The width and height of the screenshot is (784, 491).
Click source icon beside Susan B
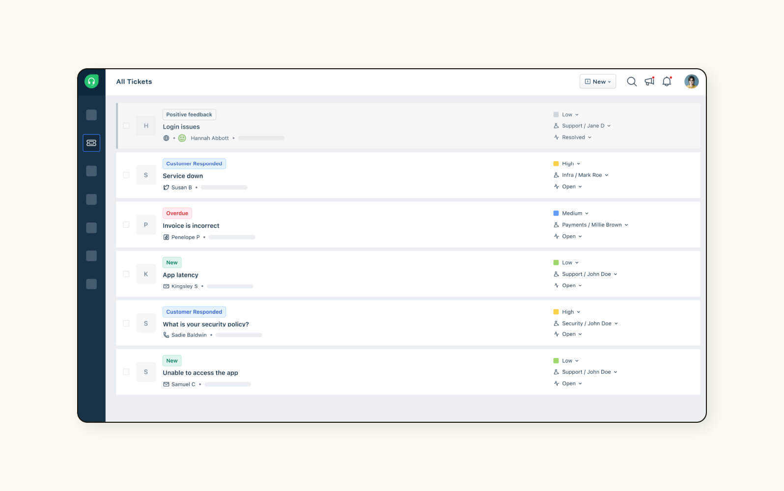click(x=166, y=188)
